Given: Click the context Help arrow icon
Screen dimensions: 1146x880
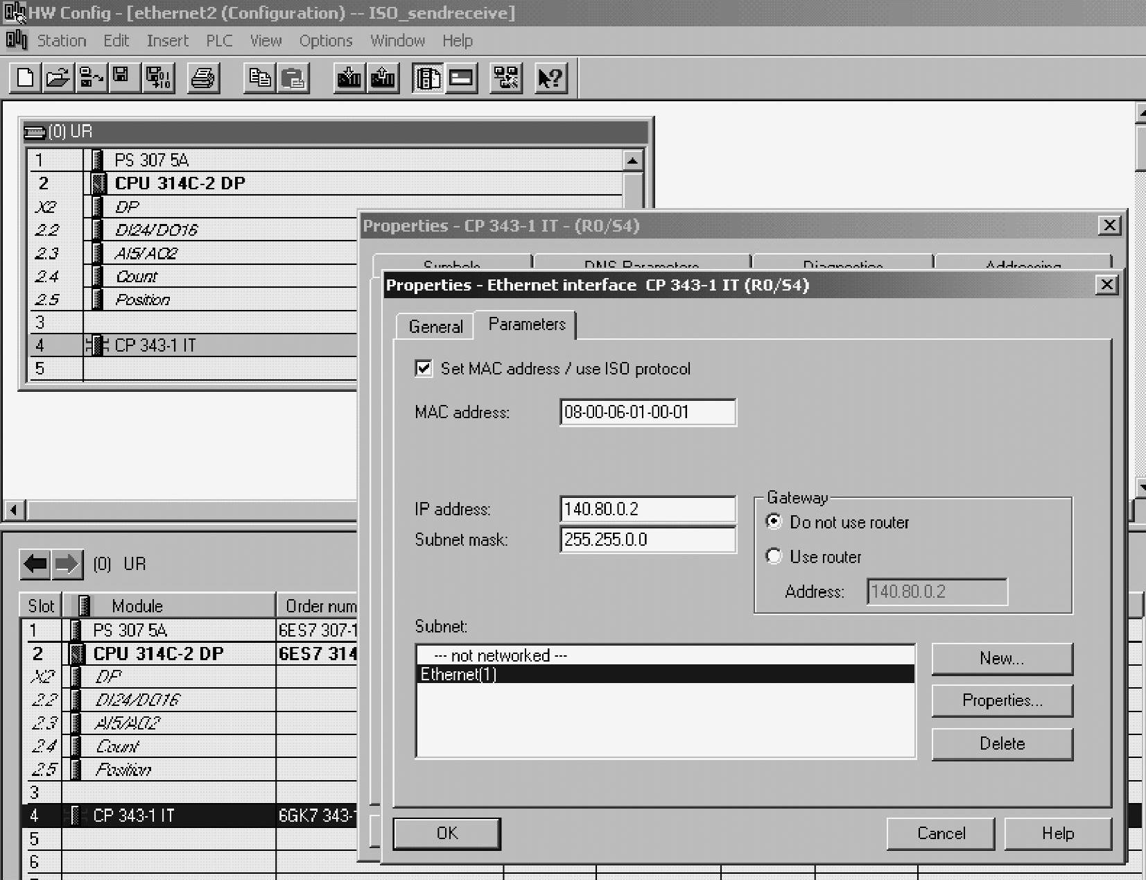Looking at the screenshot, I should 551,77.
